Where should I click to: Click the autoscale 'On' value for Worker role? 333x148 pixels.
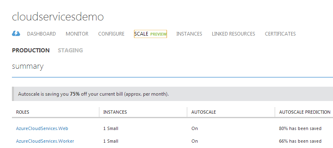(x=195, y=141)
